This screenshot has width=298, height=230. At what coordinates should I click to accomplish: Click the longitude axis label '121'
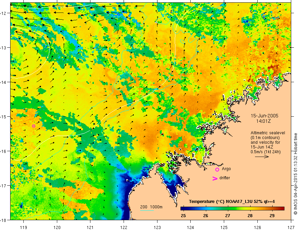click(x=90, y=227)
